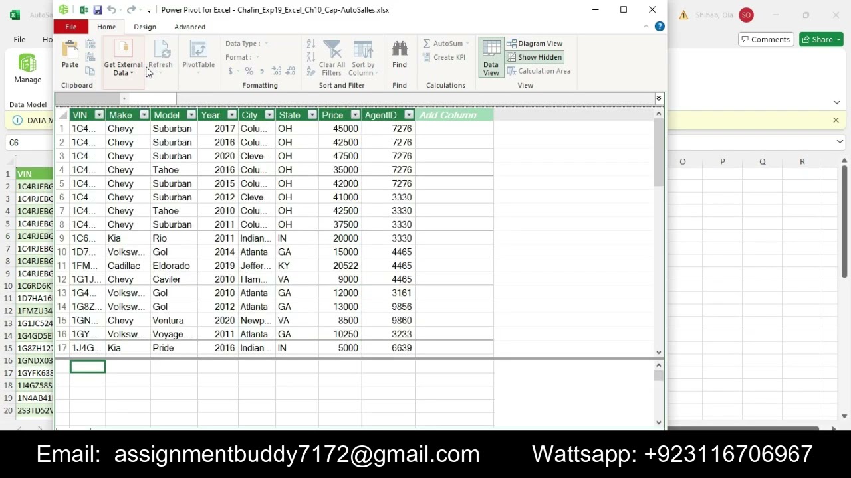The height and width of the screenshot is (478, 851).
Task: Save using the Power Pivot quick access icon
Action: coord(97,10)
